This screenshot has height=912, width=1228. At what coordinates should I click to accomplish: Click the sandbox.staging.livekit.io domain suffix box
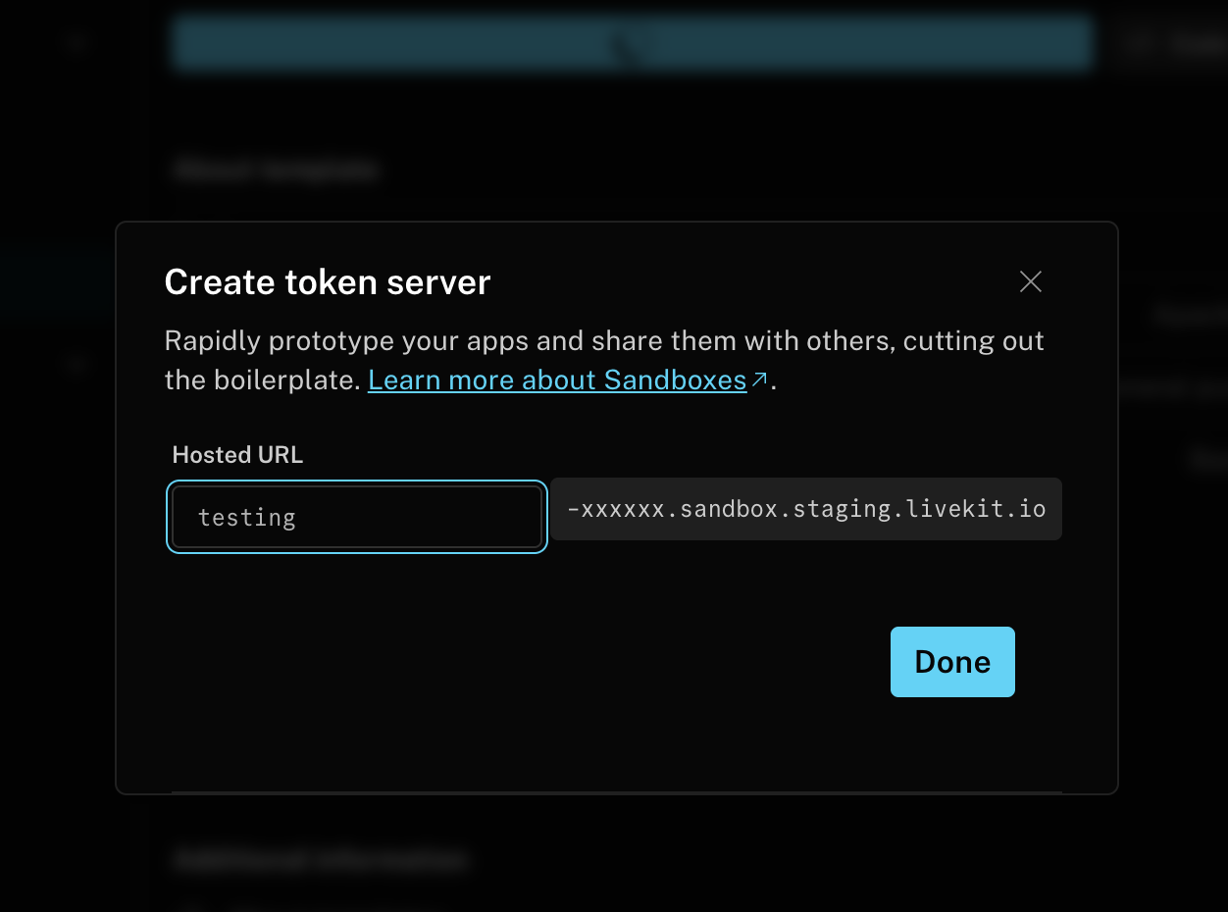tap(805, 510)
